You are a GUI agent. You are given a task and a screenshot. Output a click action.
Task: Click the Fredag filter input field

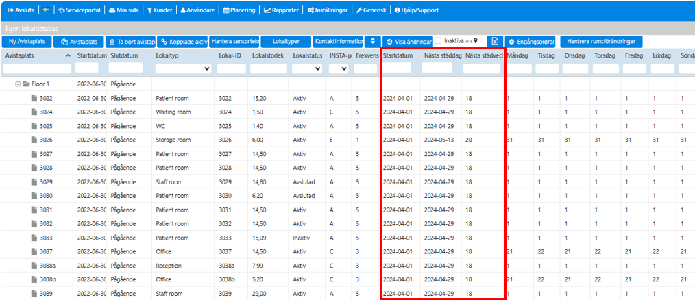635,68
